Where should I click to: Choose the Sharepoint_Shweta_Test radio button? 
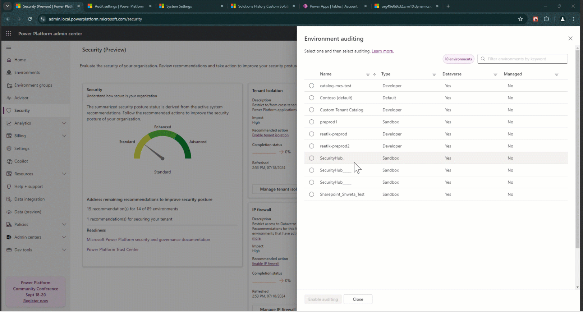pos(312,194)
